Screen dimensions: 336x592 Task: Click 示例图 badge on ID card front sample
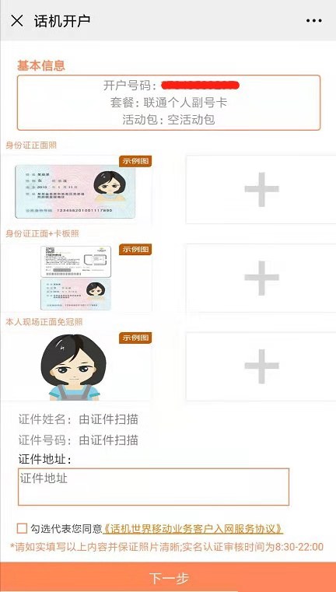tap(135, 161)
